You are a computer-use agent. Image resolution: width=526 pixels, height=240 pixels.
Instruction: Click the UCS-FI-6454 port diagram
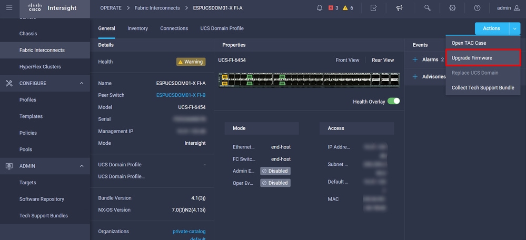(x=309, y=80)
